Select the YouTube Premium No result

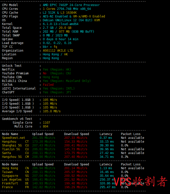click(x=45, y=73)
